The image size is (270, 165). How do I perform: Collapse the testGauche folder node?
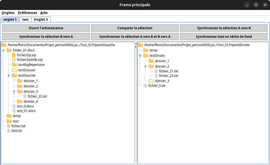coord(9,76)
